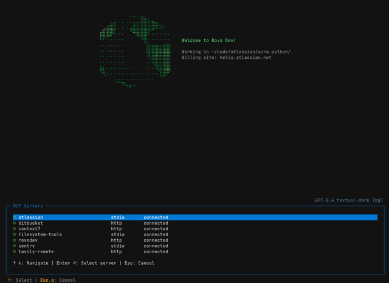Click stdio transport in atlassian row
The image size is (389, 283).
117,217
